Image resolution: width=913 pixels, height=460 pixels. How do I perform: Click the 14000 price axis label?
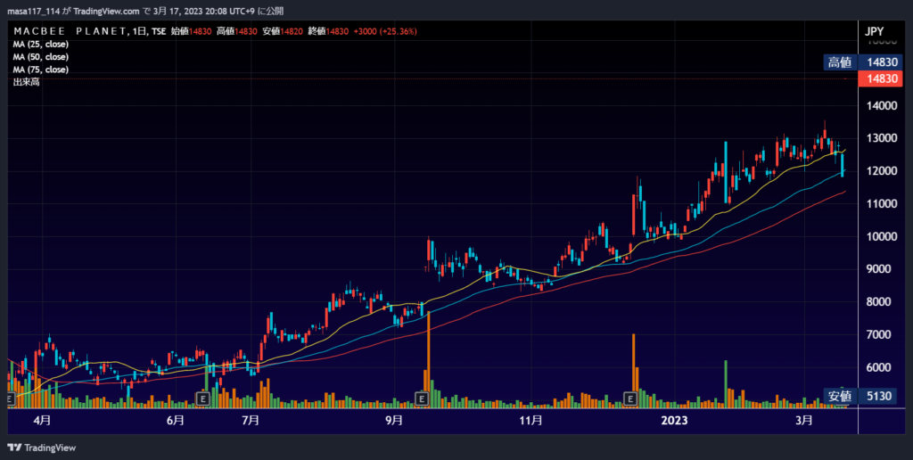tap(882, 105)
